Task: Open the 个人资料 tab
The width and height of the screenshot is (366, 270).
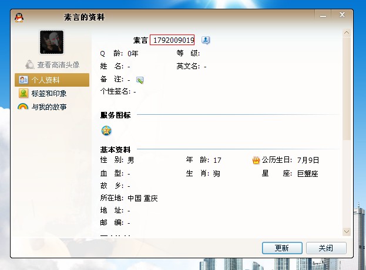Action: click(x=52, y=80)
